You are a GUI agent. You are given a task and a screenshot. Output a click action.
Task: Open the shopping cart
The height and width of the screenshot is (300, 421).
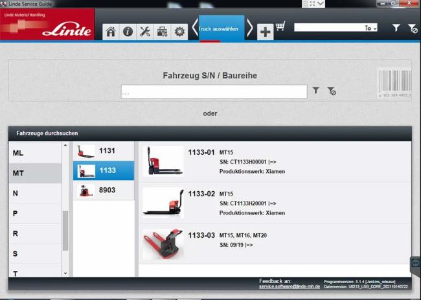[280, 27]
